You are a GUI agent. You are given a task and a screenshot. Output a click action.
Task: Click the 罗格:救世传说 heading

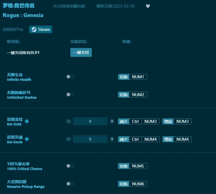coord(19,6)
